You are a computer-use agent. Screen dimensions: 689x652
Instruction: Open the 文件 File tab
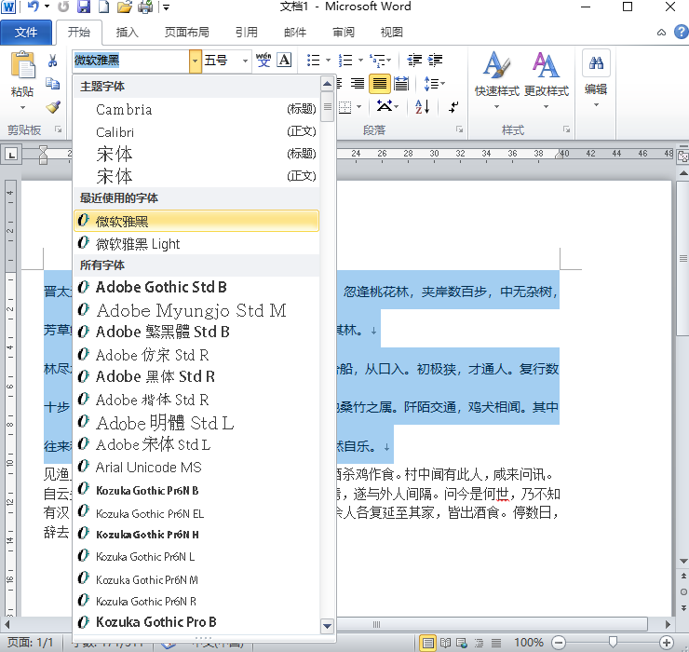coord(26,33)
